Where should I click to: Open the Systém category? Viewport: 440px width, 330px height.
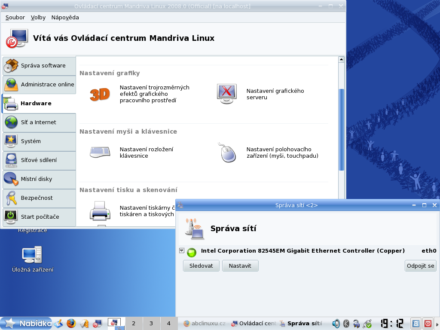[x=39, y=141]
